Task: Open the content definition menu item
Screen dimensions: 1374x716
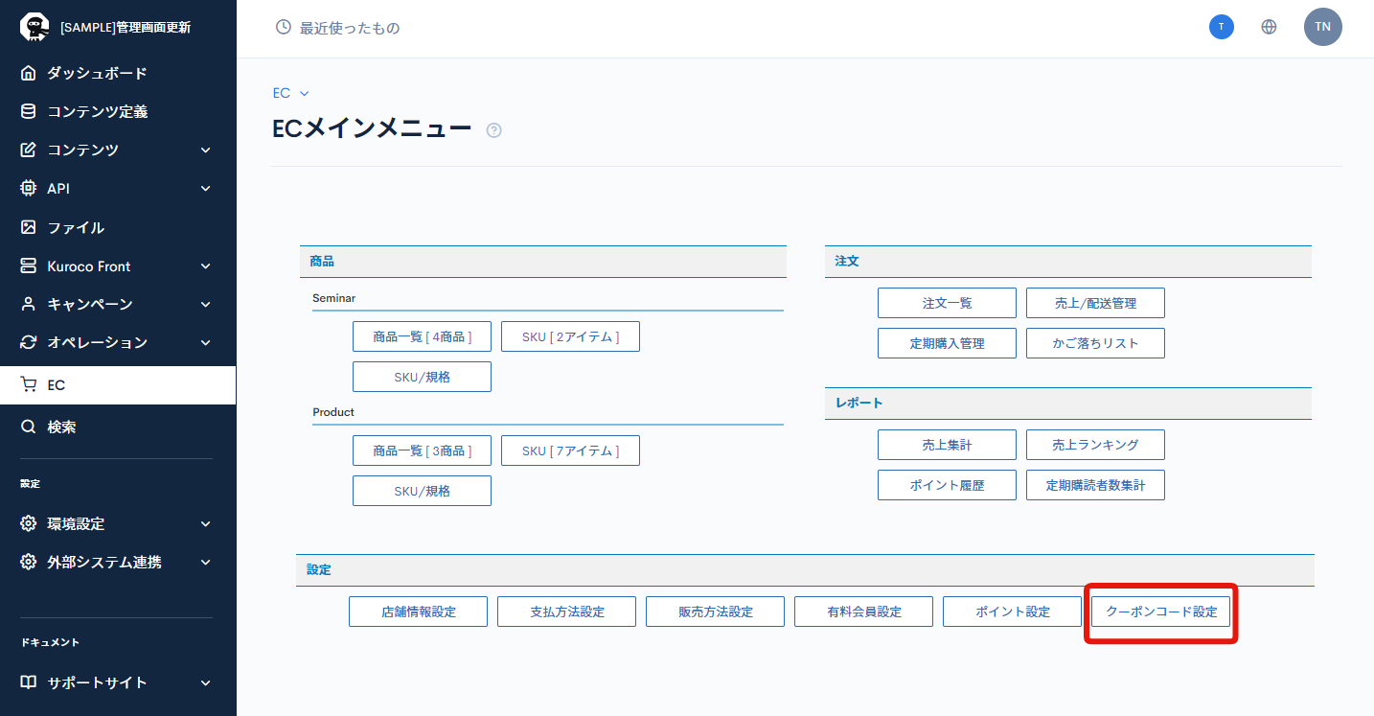Action: coord(97,111)
